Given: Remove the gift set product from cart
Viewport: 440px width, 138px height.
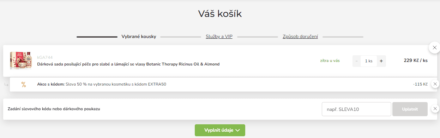Looking at the screenshot, I should pyautogui.click(x=434, y=47).
